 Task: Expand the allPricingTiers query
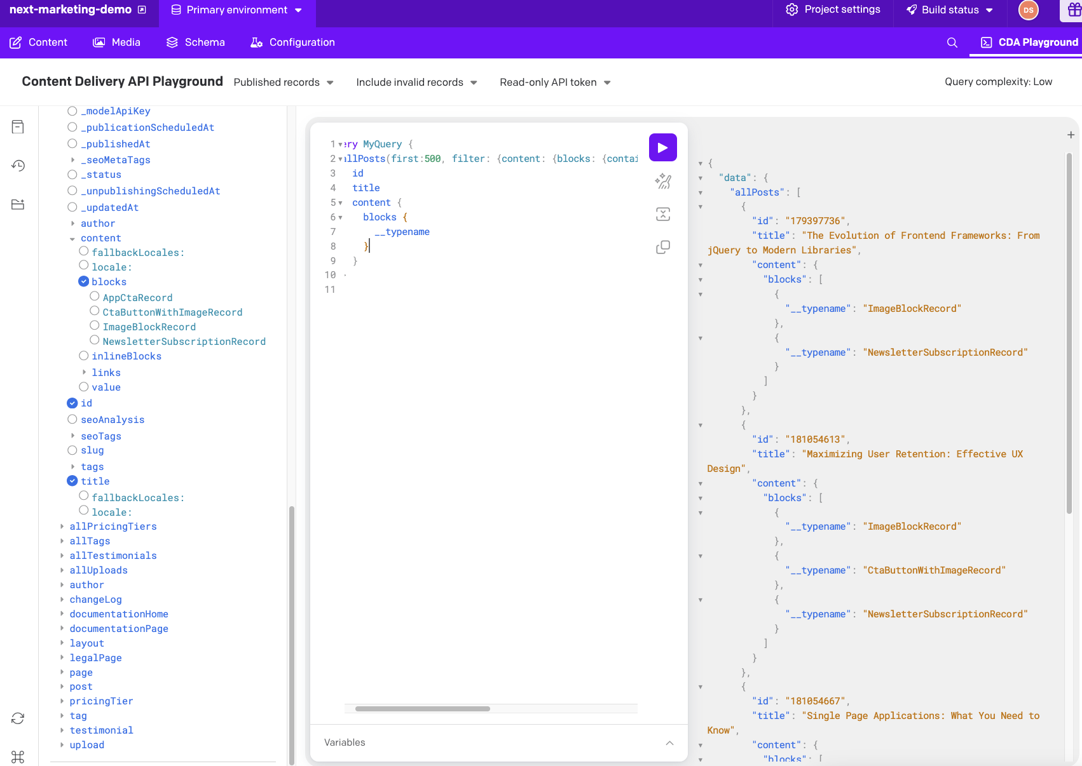62,527
